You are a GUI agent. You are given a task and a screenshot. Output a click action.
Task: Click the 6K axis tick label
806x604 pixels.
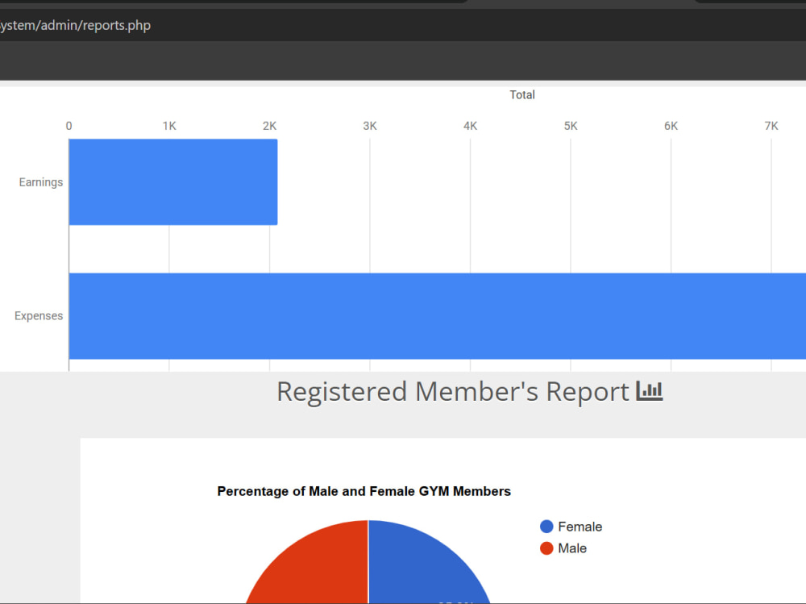pos(671,126)
